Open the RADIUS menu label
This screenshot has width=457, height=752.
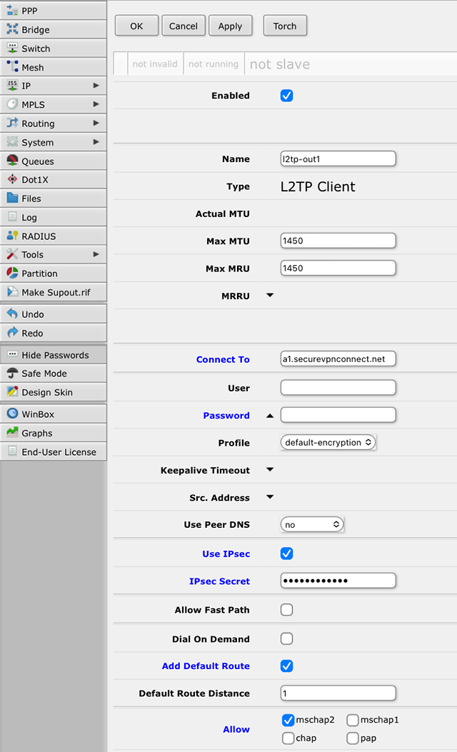pyautogui.click(x=39, y=236)
